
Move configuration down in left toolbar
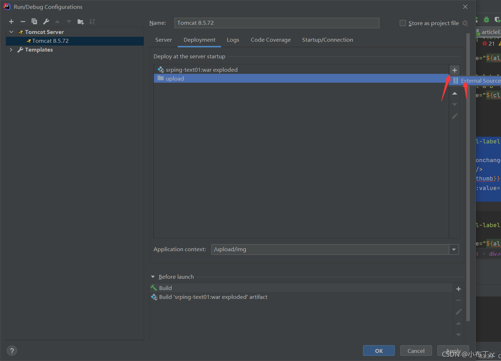pos(69,22)
